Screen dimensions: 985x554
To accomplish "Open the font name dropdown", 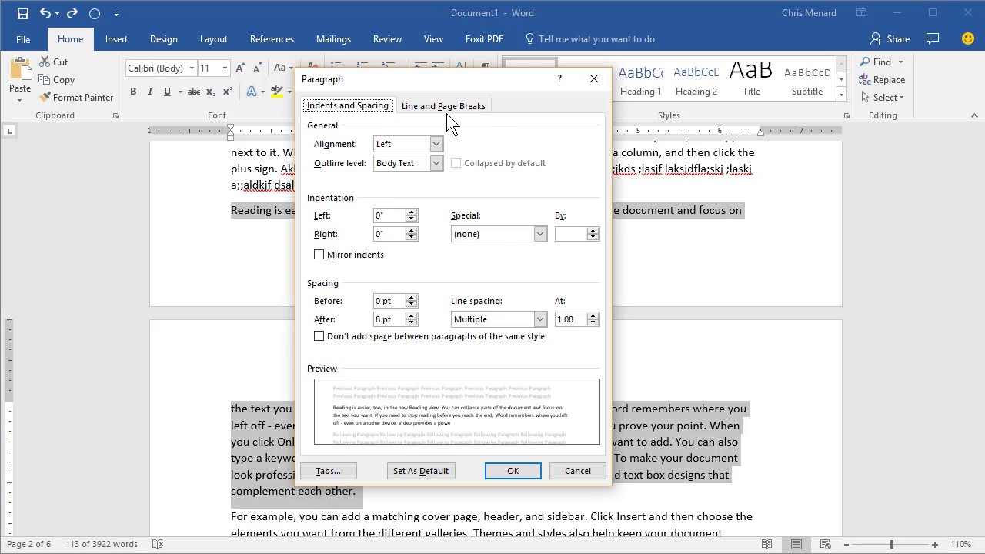I will point(192,68).
